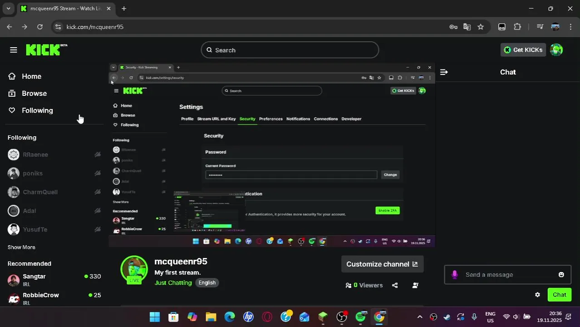Open Chrome Extensions puzzle icon
The image size is (580, 327).
click(517, 27)
